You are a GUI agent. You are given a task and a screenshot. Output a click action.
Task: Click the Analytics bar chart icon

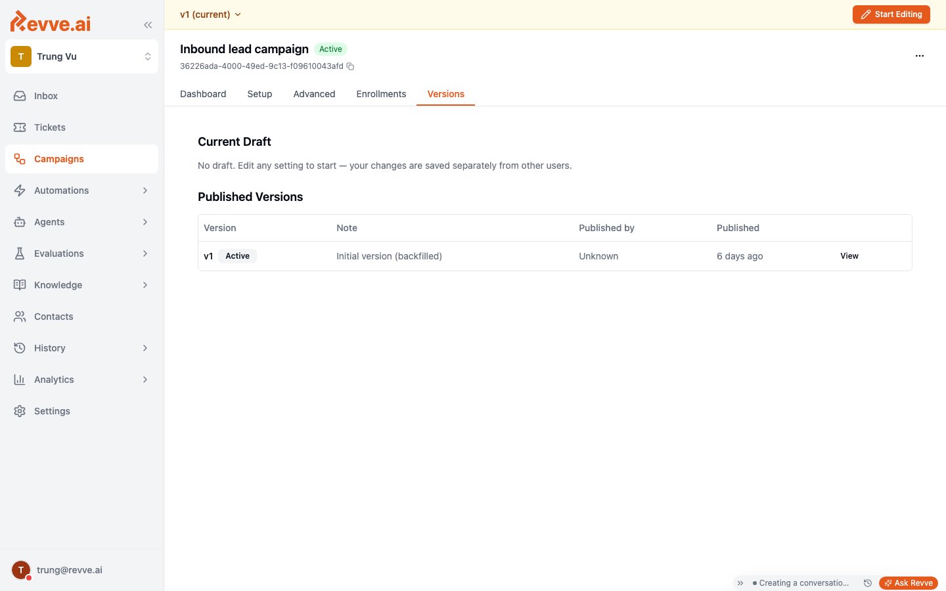[20, 380]
